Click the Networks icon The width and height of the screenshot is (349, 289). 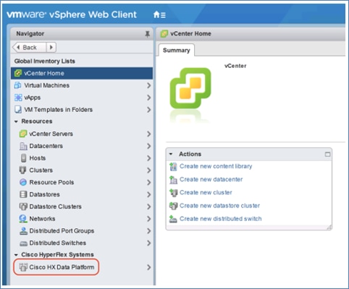(23, 219)
